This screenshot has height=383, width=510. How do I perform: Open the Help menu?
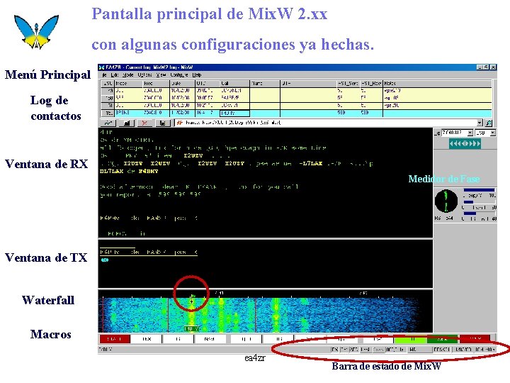tap(197, 75)
